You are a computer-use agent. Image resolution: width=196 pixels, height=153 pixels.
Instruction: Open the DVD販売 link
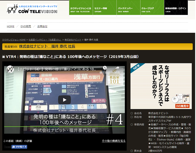[26, 26]
